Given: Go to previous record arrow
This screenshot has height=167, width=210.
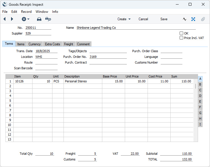Looking at the screenshot, I should tap(5, 19).
